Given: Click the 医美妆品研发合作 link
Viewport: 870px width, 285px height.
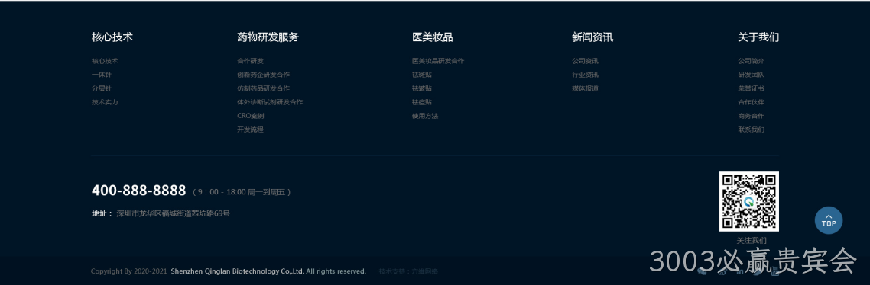Looking at the screenshot, I should tap(438, 61).
